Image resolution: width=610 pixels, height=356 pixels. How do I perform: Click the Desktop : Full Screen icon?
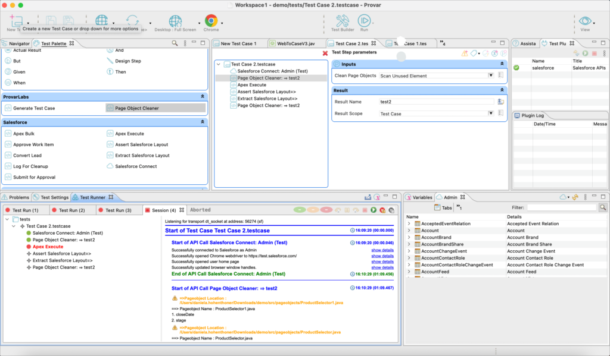coord(175,21)
